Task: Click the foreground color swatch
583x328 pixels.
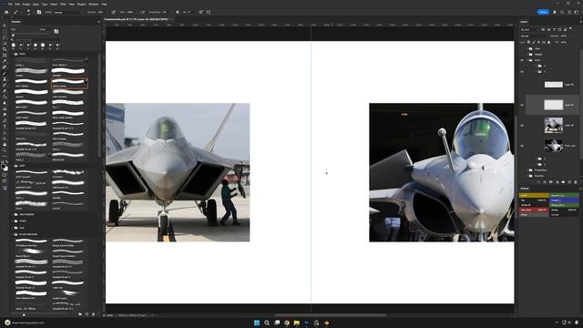Action: point(4,166)
